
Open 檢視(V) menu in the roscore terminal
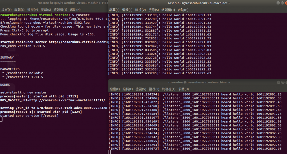pyautogui.click(x=33, y=10)
